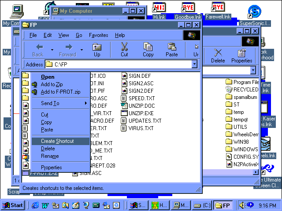Click Delete in the C: window toolbar

(218, 56)
